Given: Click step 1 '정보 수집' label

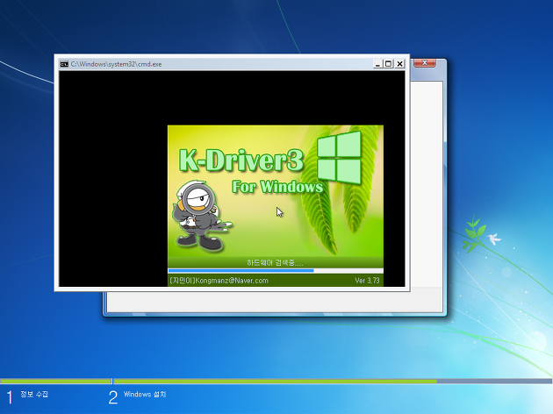Looking at the screenshot, I should pyautogui.click(x=34, y=395).
